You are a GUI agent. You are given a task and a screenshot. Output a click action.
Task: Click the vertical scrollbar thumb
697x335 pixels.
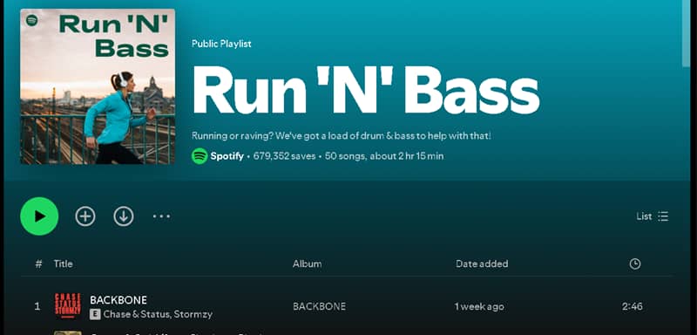[x=686, y=33]
